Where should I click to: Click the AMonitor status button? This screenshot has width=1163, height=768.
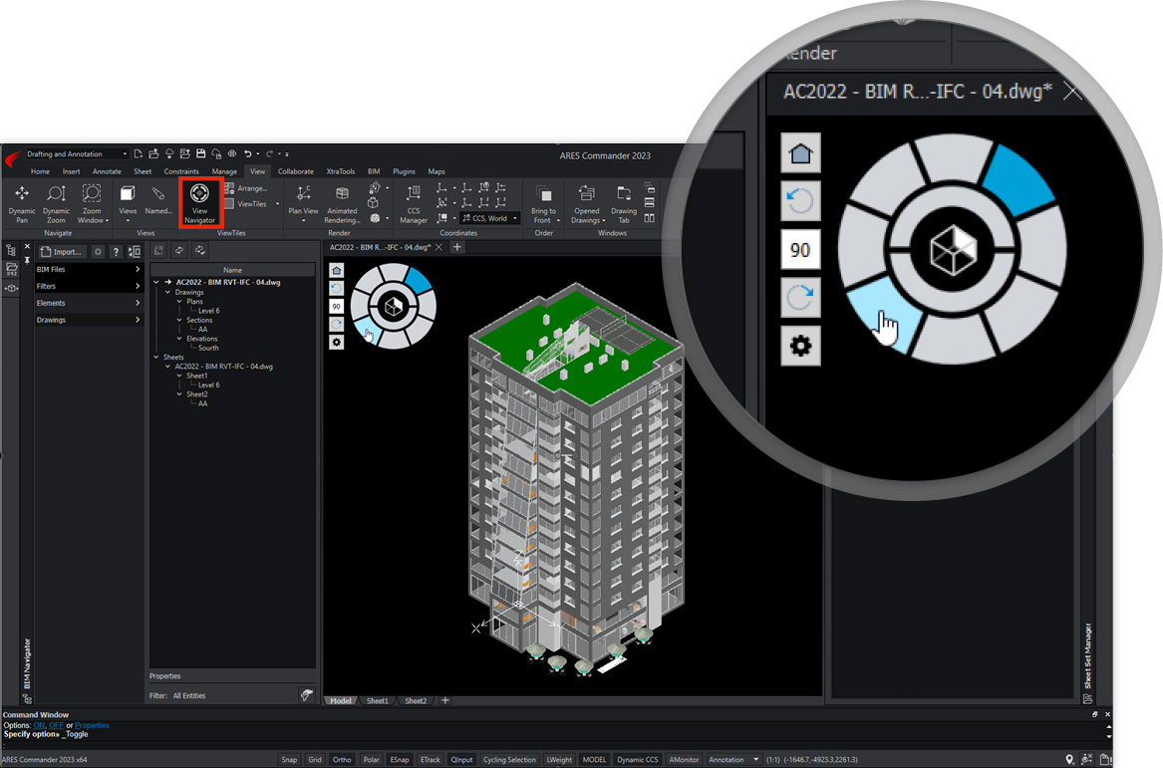[684, 759]
